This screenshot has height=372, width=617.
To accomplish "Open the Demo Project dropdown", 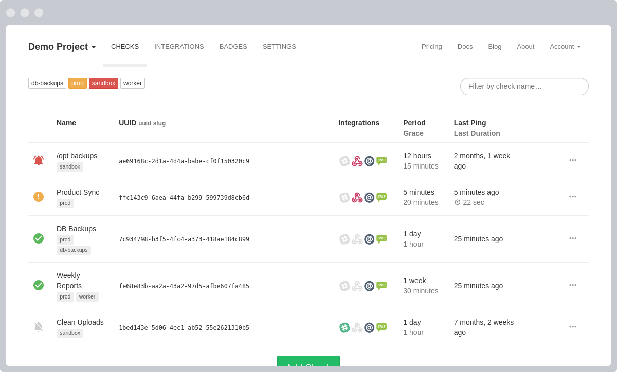I will click(61, 47).
